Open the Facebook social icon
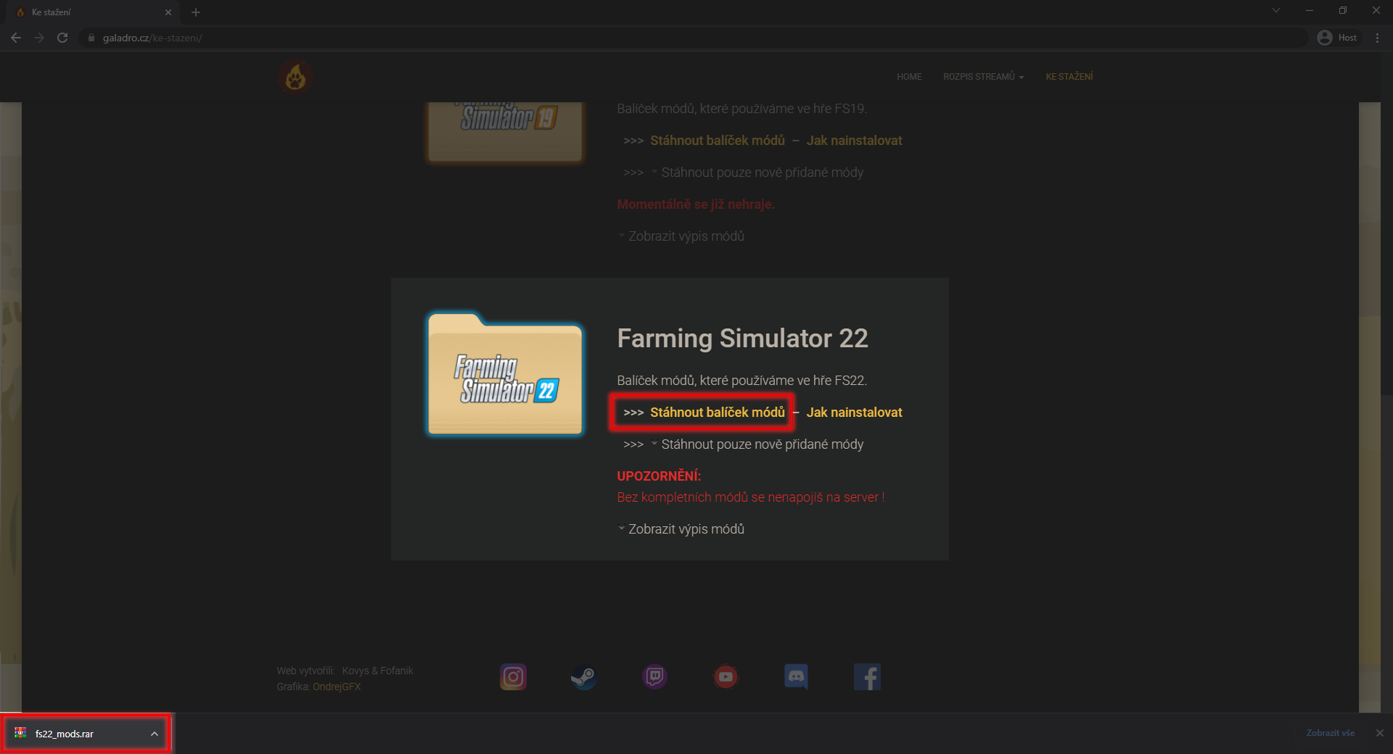Viewport: 1393px width, 754px height. point(867,677)
